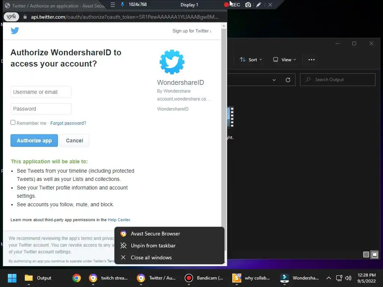This screenshot has width=383, height=287.
Task: Open the Forgot password? link
Action: coord(68,123)
